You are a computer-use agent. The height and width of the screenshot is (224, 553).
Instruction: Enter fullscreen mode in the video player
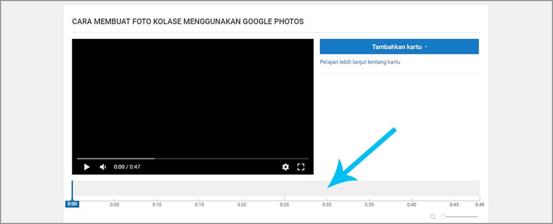[x=301, y=167]
